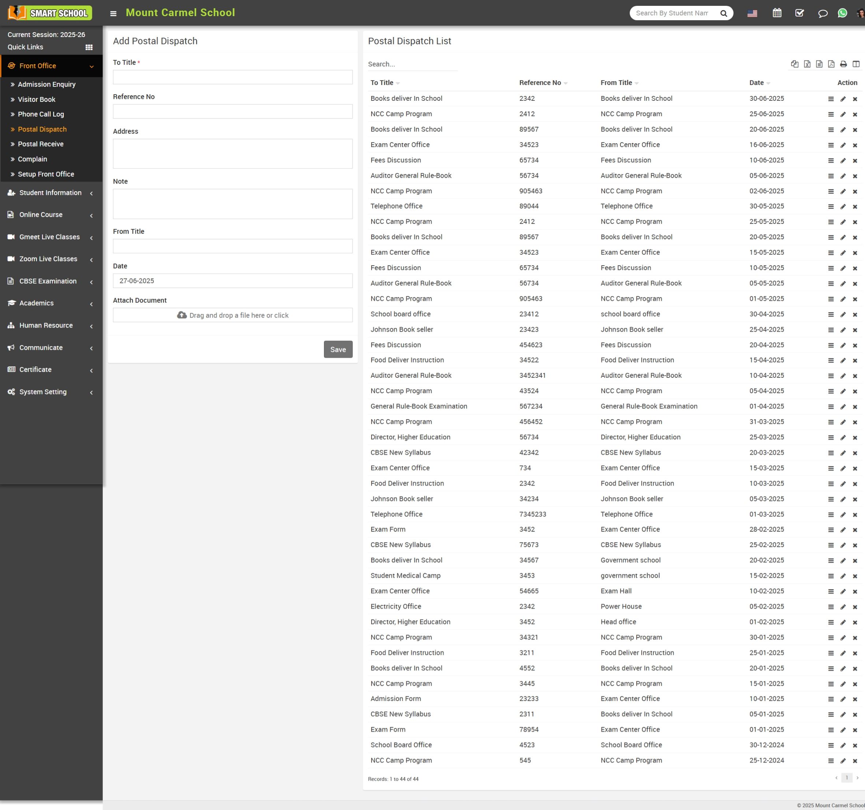The width and height of the screenshot is (865, 810).
Task: Select Postal Dispatch in sidebar
Action: click(42, 129)
